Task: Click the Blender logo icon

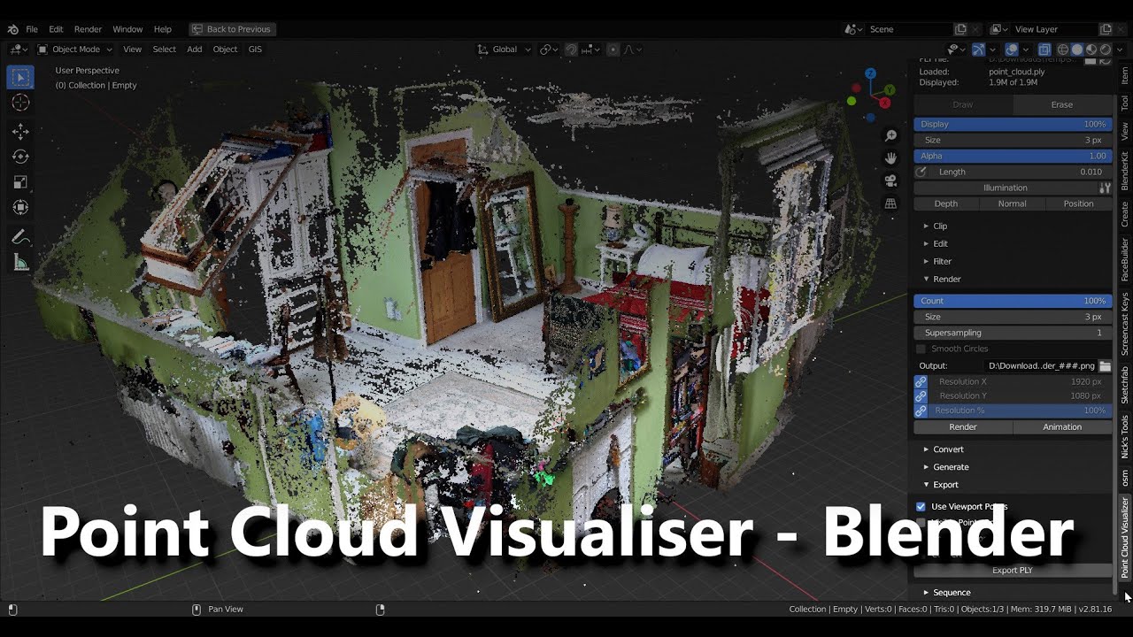Action: click(x=12, y=29)
